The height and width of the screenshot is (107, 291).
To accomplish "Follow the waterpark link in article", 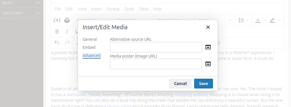I will click(x=76, y=95).
